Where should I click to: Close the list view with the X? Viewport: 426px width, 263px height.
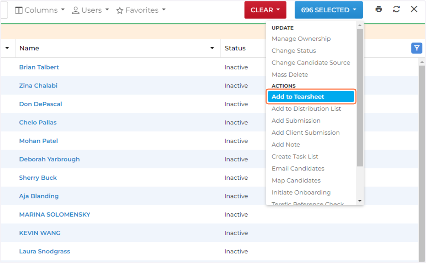414,9
